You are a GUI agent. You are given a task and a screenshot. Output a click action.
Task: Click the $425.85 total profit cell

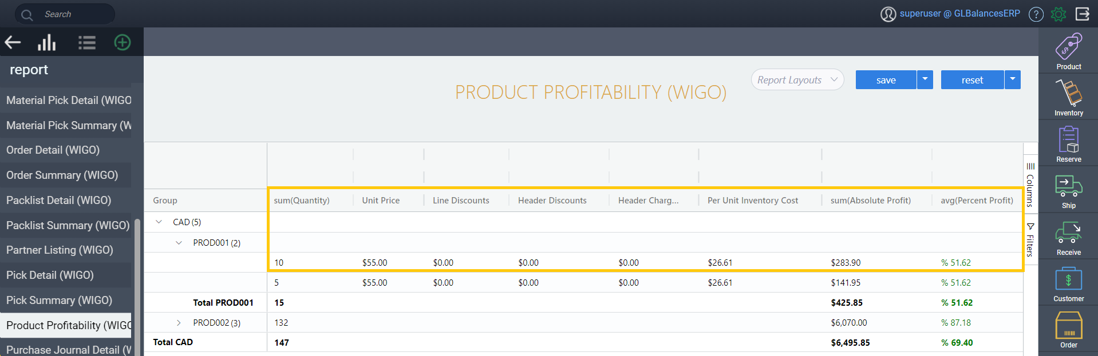(847, 303)
